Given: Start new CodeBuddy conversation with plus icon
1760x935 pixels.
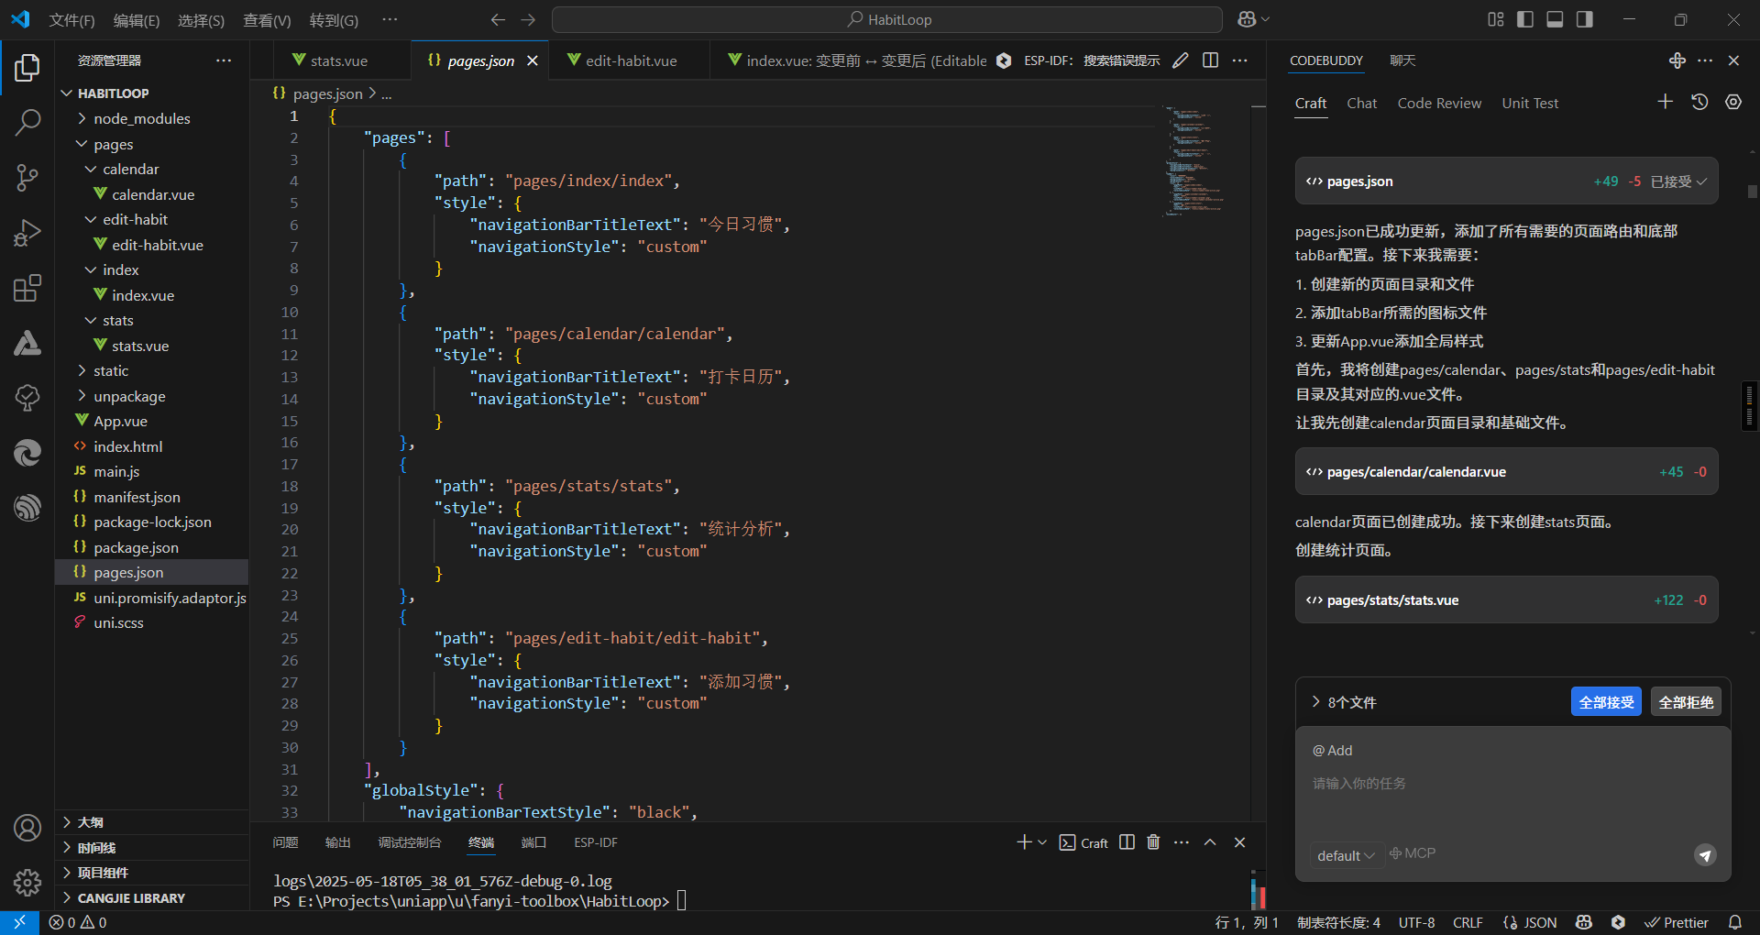Looking at the screenshot, I should coord(1666,102).
